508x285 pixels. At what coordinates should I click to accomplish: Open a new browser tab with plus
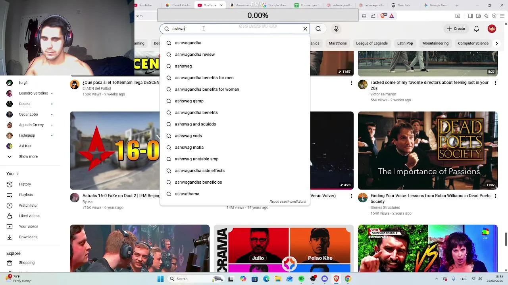point(457,5)
